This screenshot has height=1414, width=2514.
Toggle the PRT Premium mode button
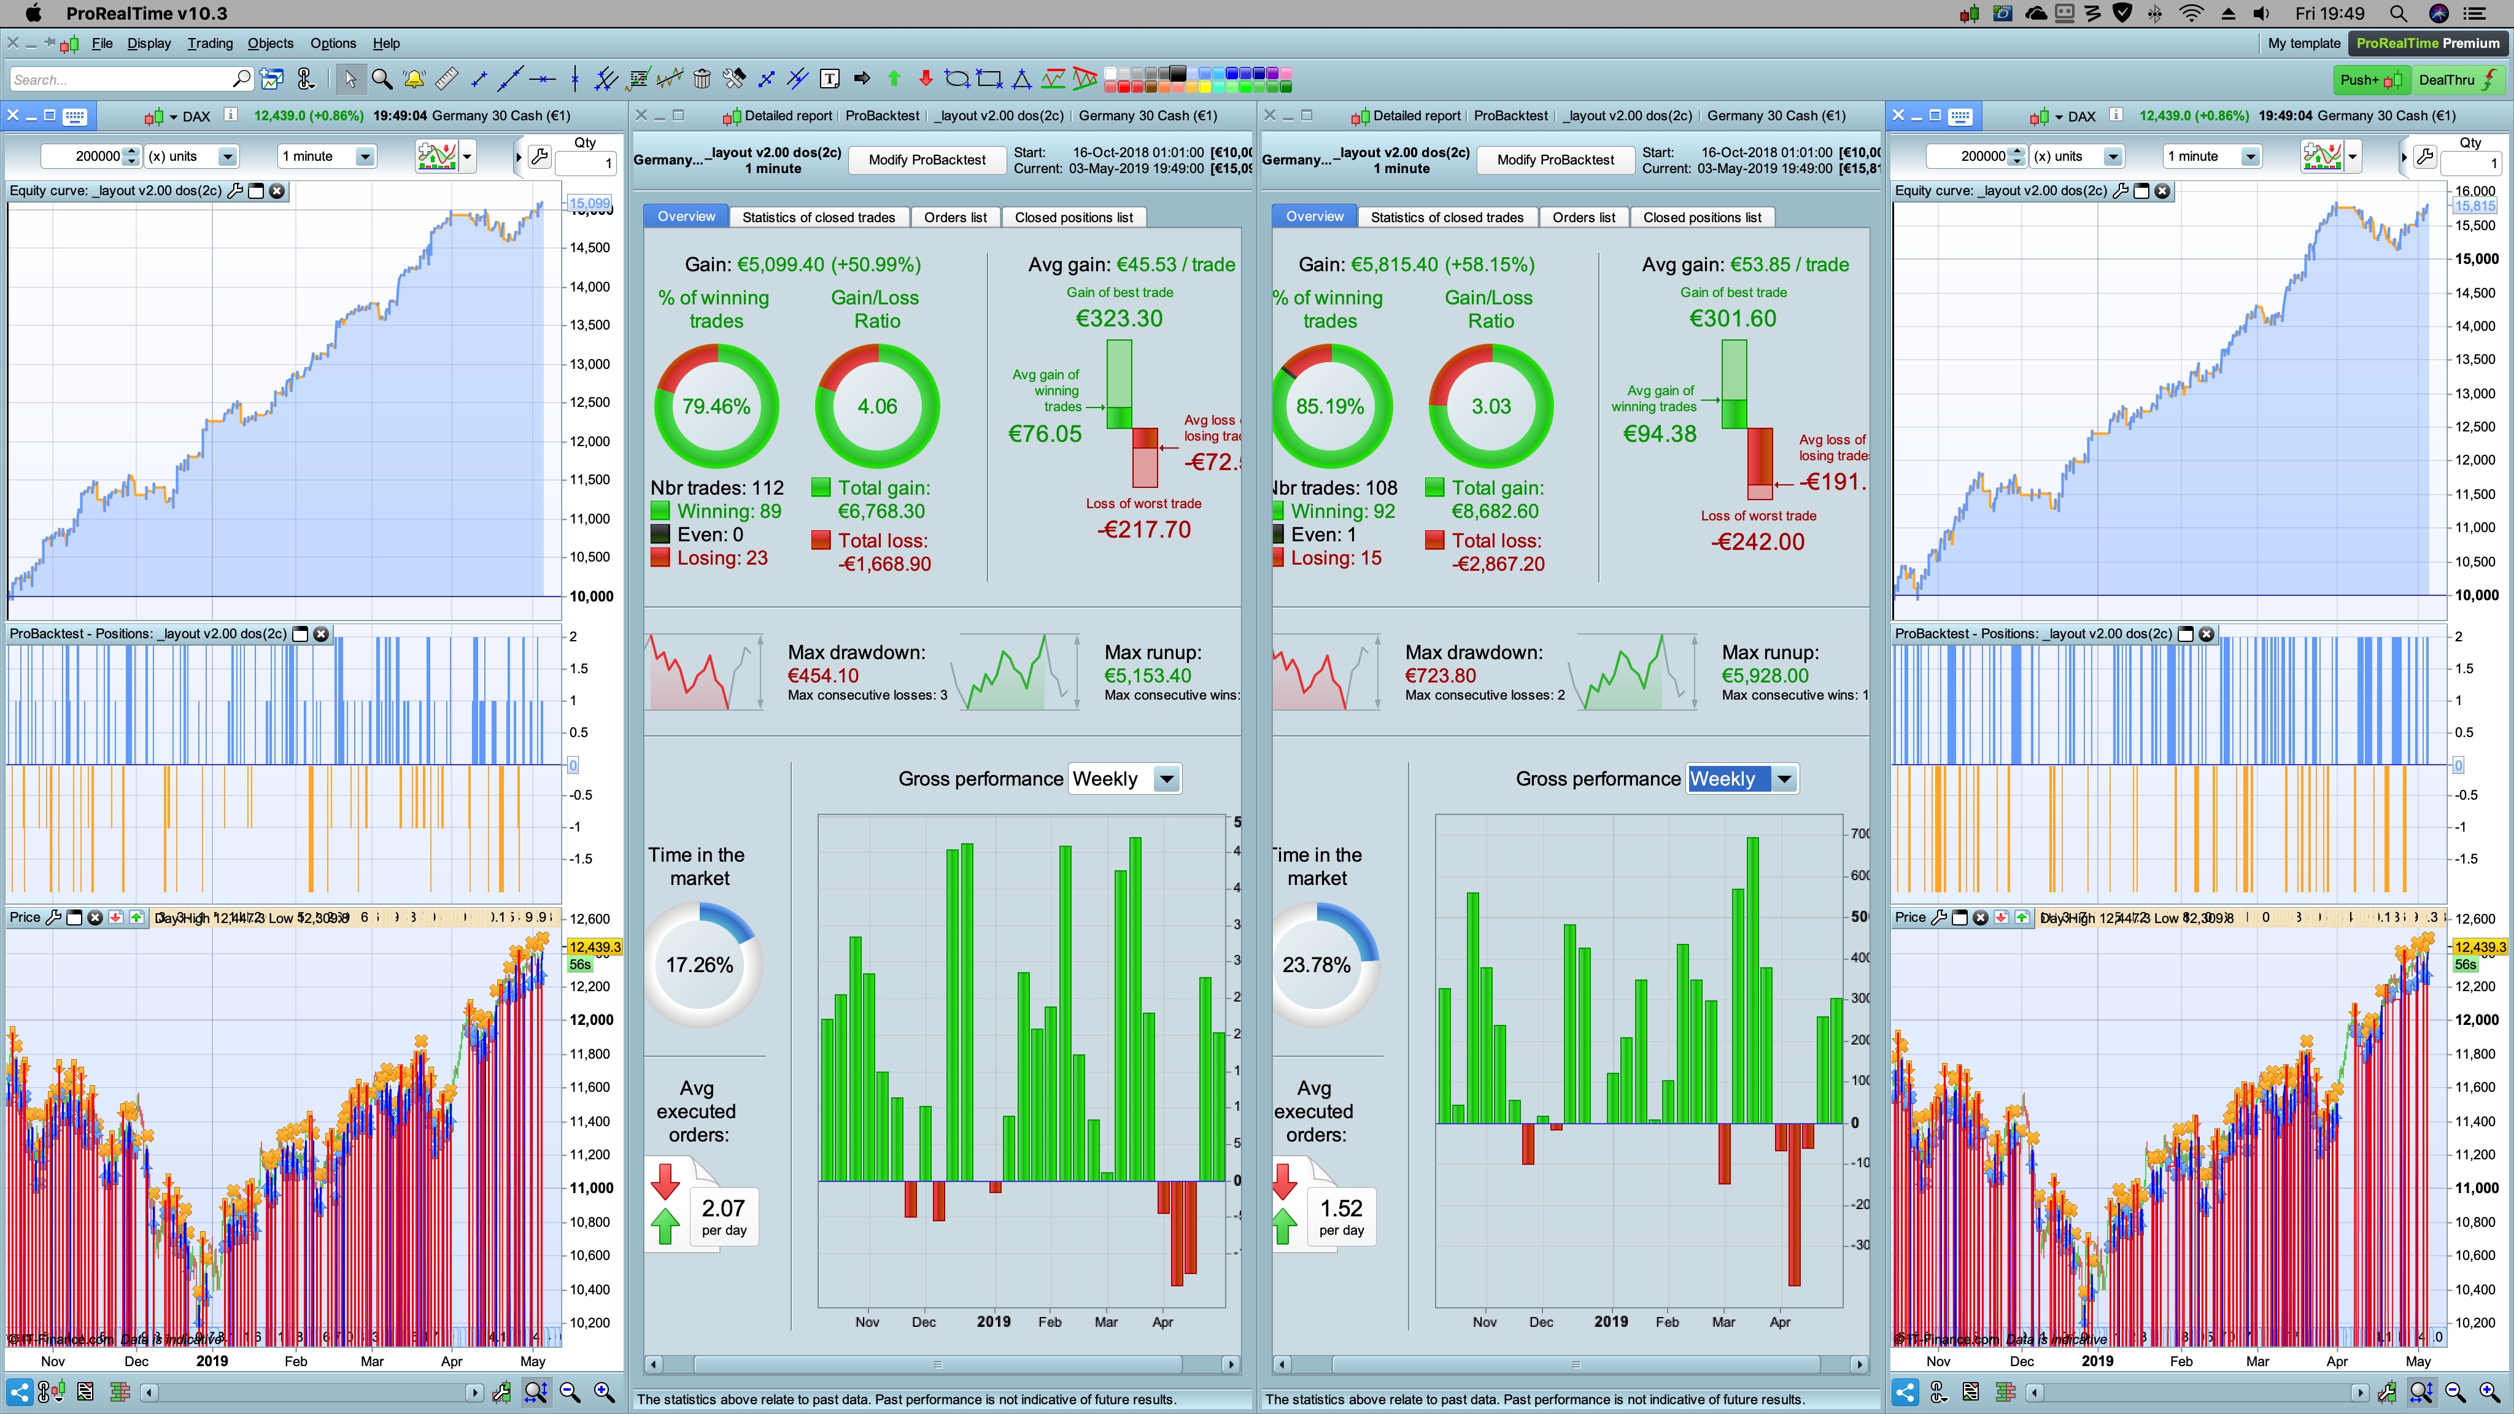[x=2427, y=43]
